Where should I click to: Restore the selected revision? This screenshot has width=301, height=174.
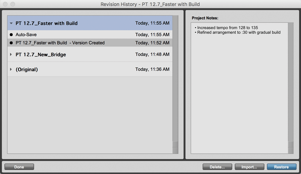282,167
